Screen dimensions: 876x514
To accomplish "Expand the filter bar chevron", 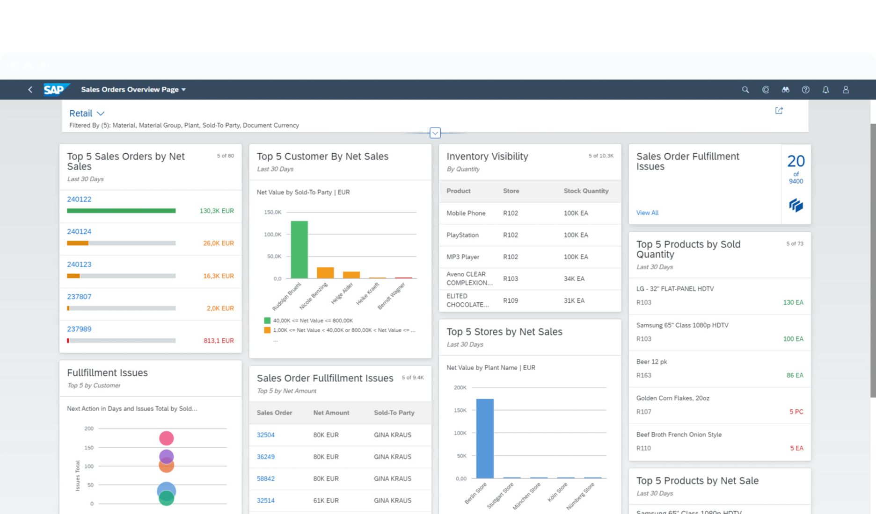I will pos(435,133).
